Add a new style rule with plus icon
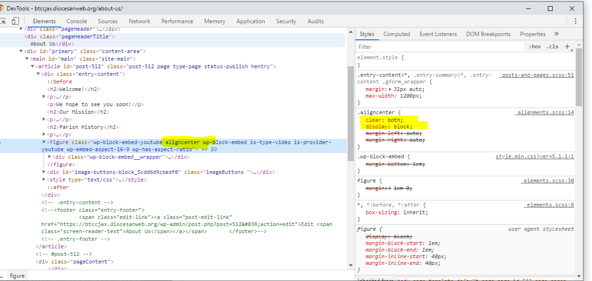The height and width of the screenshot is (281, 592). pos(567,46)
